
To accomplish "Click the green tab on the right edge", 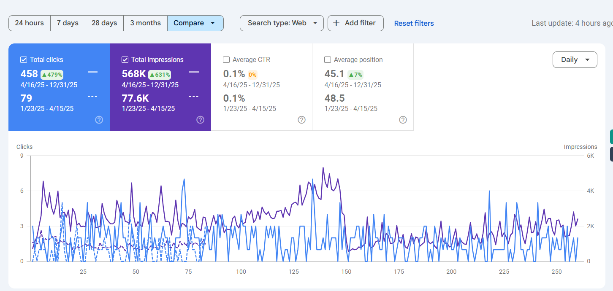I will pos(610,136).
